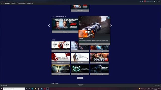Add Dead Space 2 to library
Viewport: 161px width, 90px height.
pos(80,74)
